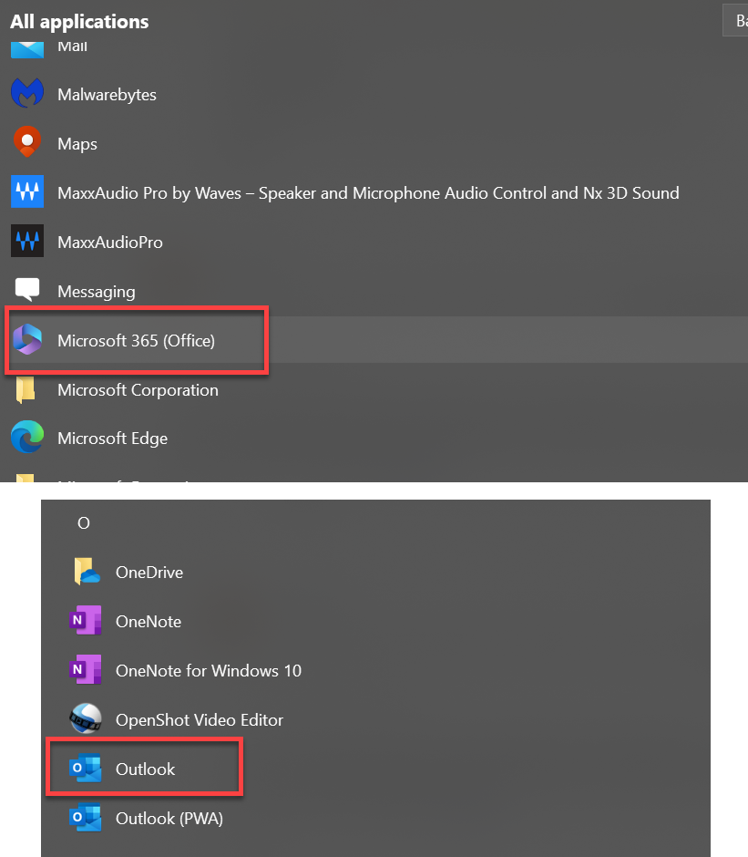Click the OneDrive folder icon

coord(87,572)
